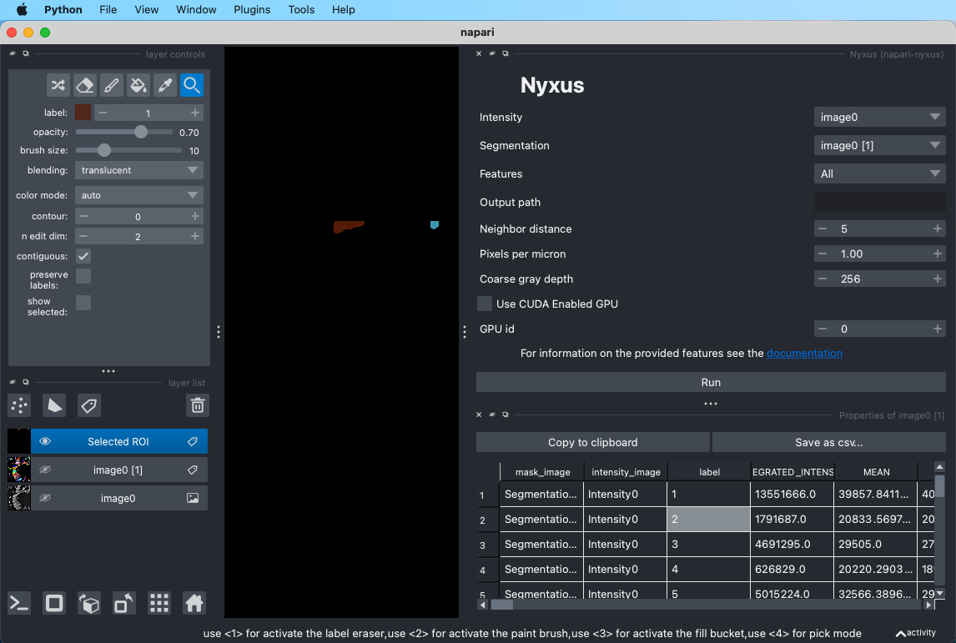The height and width of the screenshot is (643, 956).
Task: Show the image0 [1] layer
Action: click(45, 470)
